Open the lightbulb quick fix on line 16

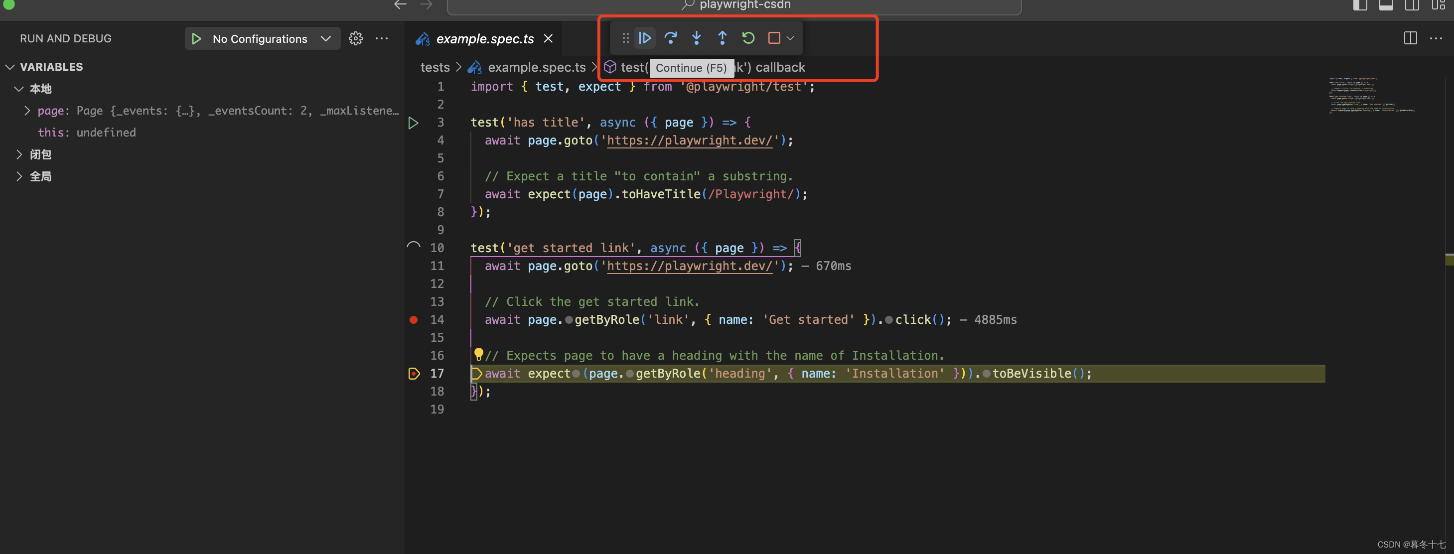[478, 354]
